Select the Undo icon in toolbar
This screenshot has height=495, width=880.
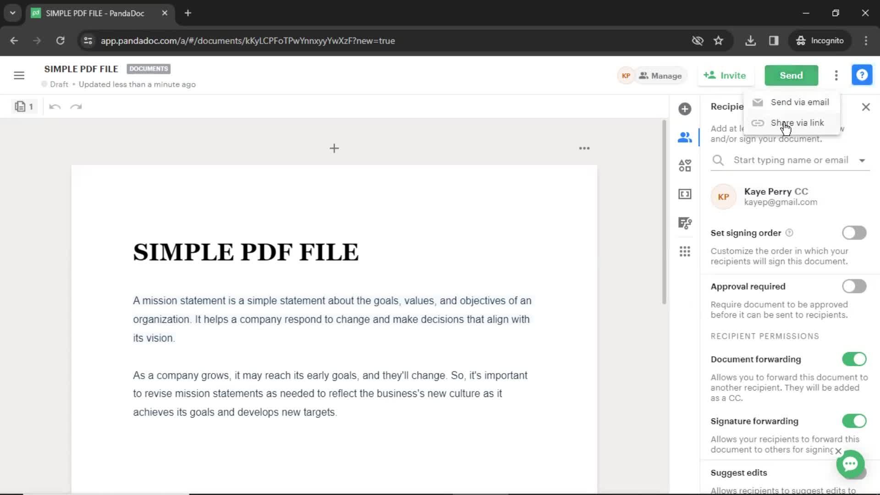[55, 106]
